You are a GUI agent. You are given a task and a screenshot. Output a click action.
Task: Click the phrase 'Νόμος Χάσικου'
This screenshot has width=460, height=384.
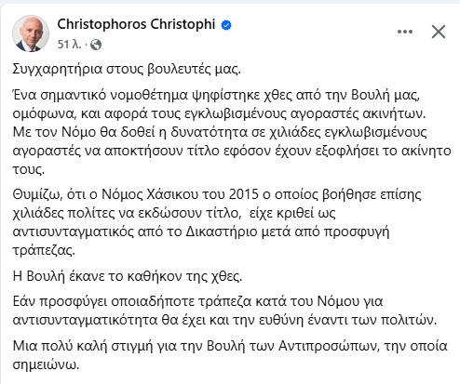click(x=150, y=194)
